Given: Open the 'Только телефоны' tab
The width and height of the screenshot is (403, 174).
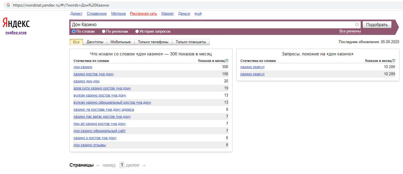Looking at the screenshot, I should [x=153, y=42].
